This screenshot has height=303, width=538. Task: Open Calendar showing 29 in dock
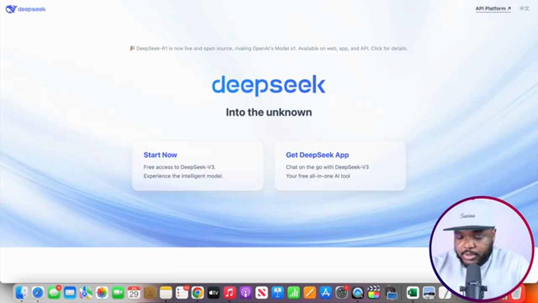pos(134,292)
